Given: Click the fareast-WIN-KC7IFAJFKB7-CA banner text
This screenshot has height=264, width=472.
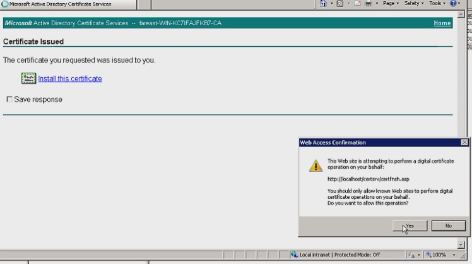Looking at the screenshot, I should (x=180, y=23).
